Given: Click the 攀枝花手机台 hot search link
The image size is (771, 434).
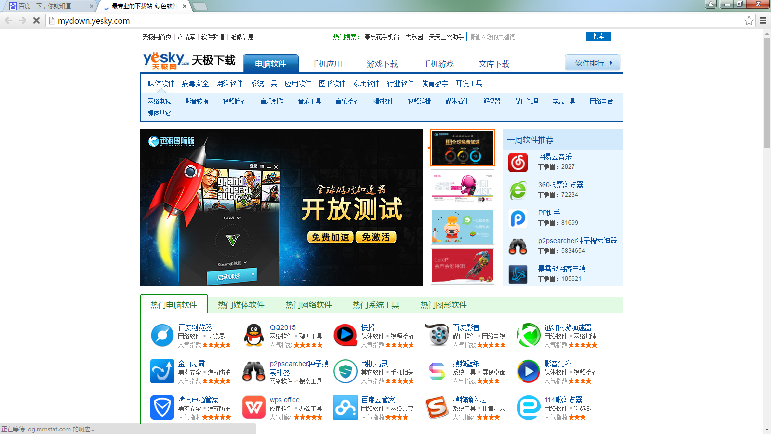Looking at the screenshot, I should 382,37.
